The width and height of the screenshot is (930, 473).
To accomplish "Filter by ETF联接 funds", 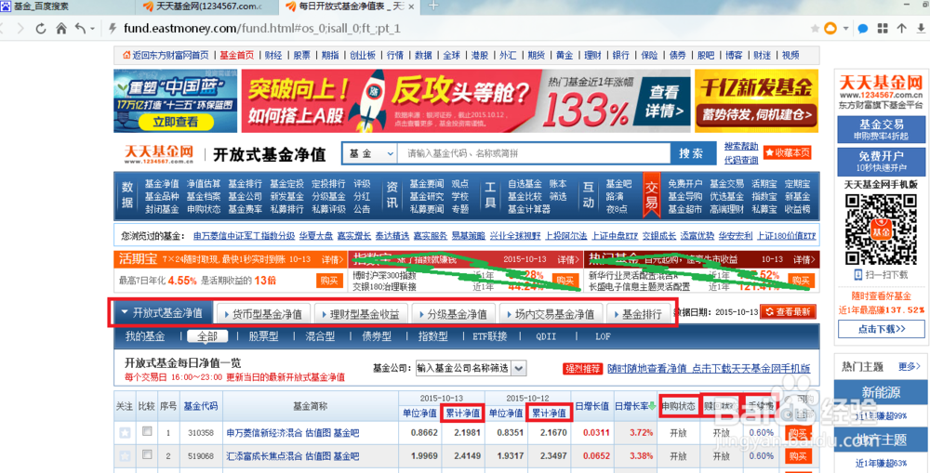I will click(x=490, y=336).
